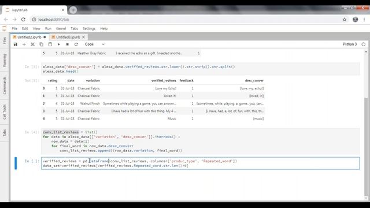Click the verified_reviews column header
This screenshot has height=208, width=370.
click(x=164, y=80)
